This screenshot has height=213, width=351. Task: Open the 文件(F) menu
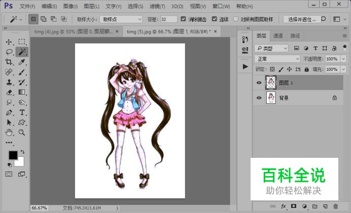point(27,6)
